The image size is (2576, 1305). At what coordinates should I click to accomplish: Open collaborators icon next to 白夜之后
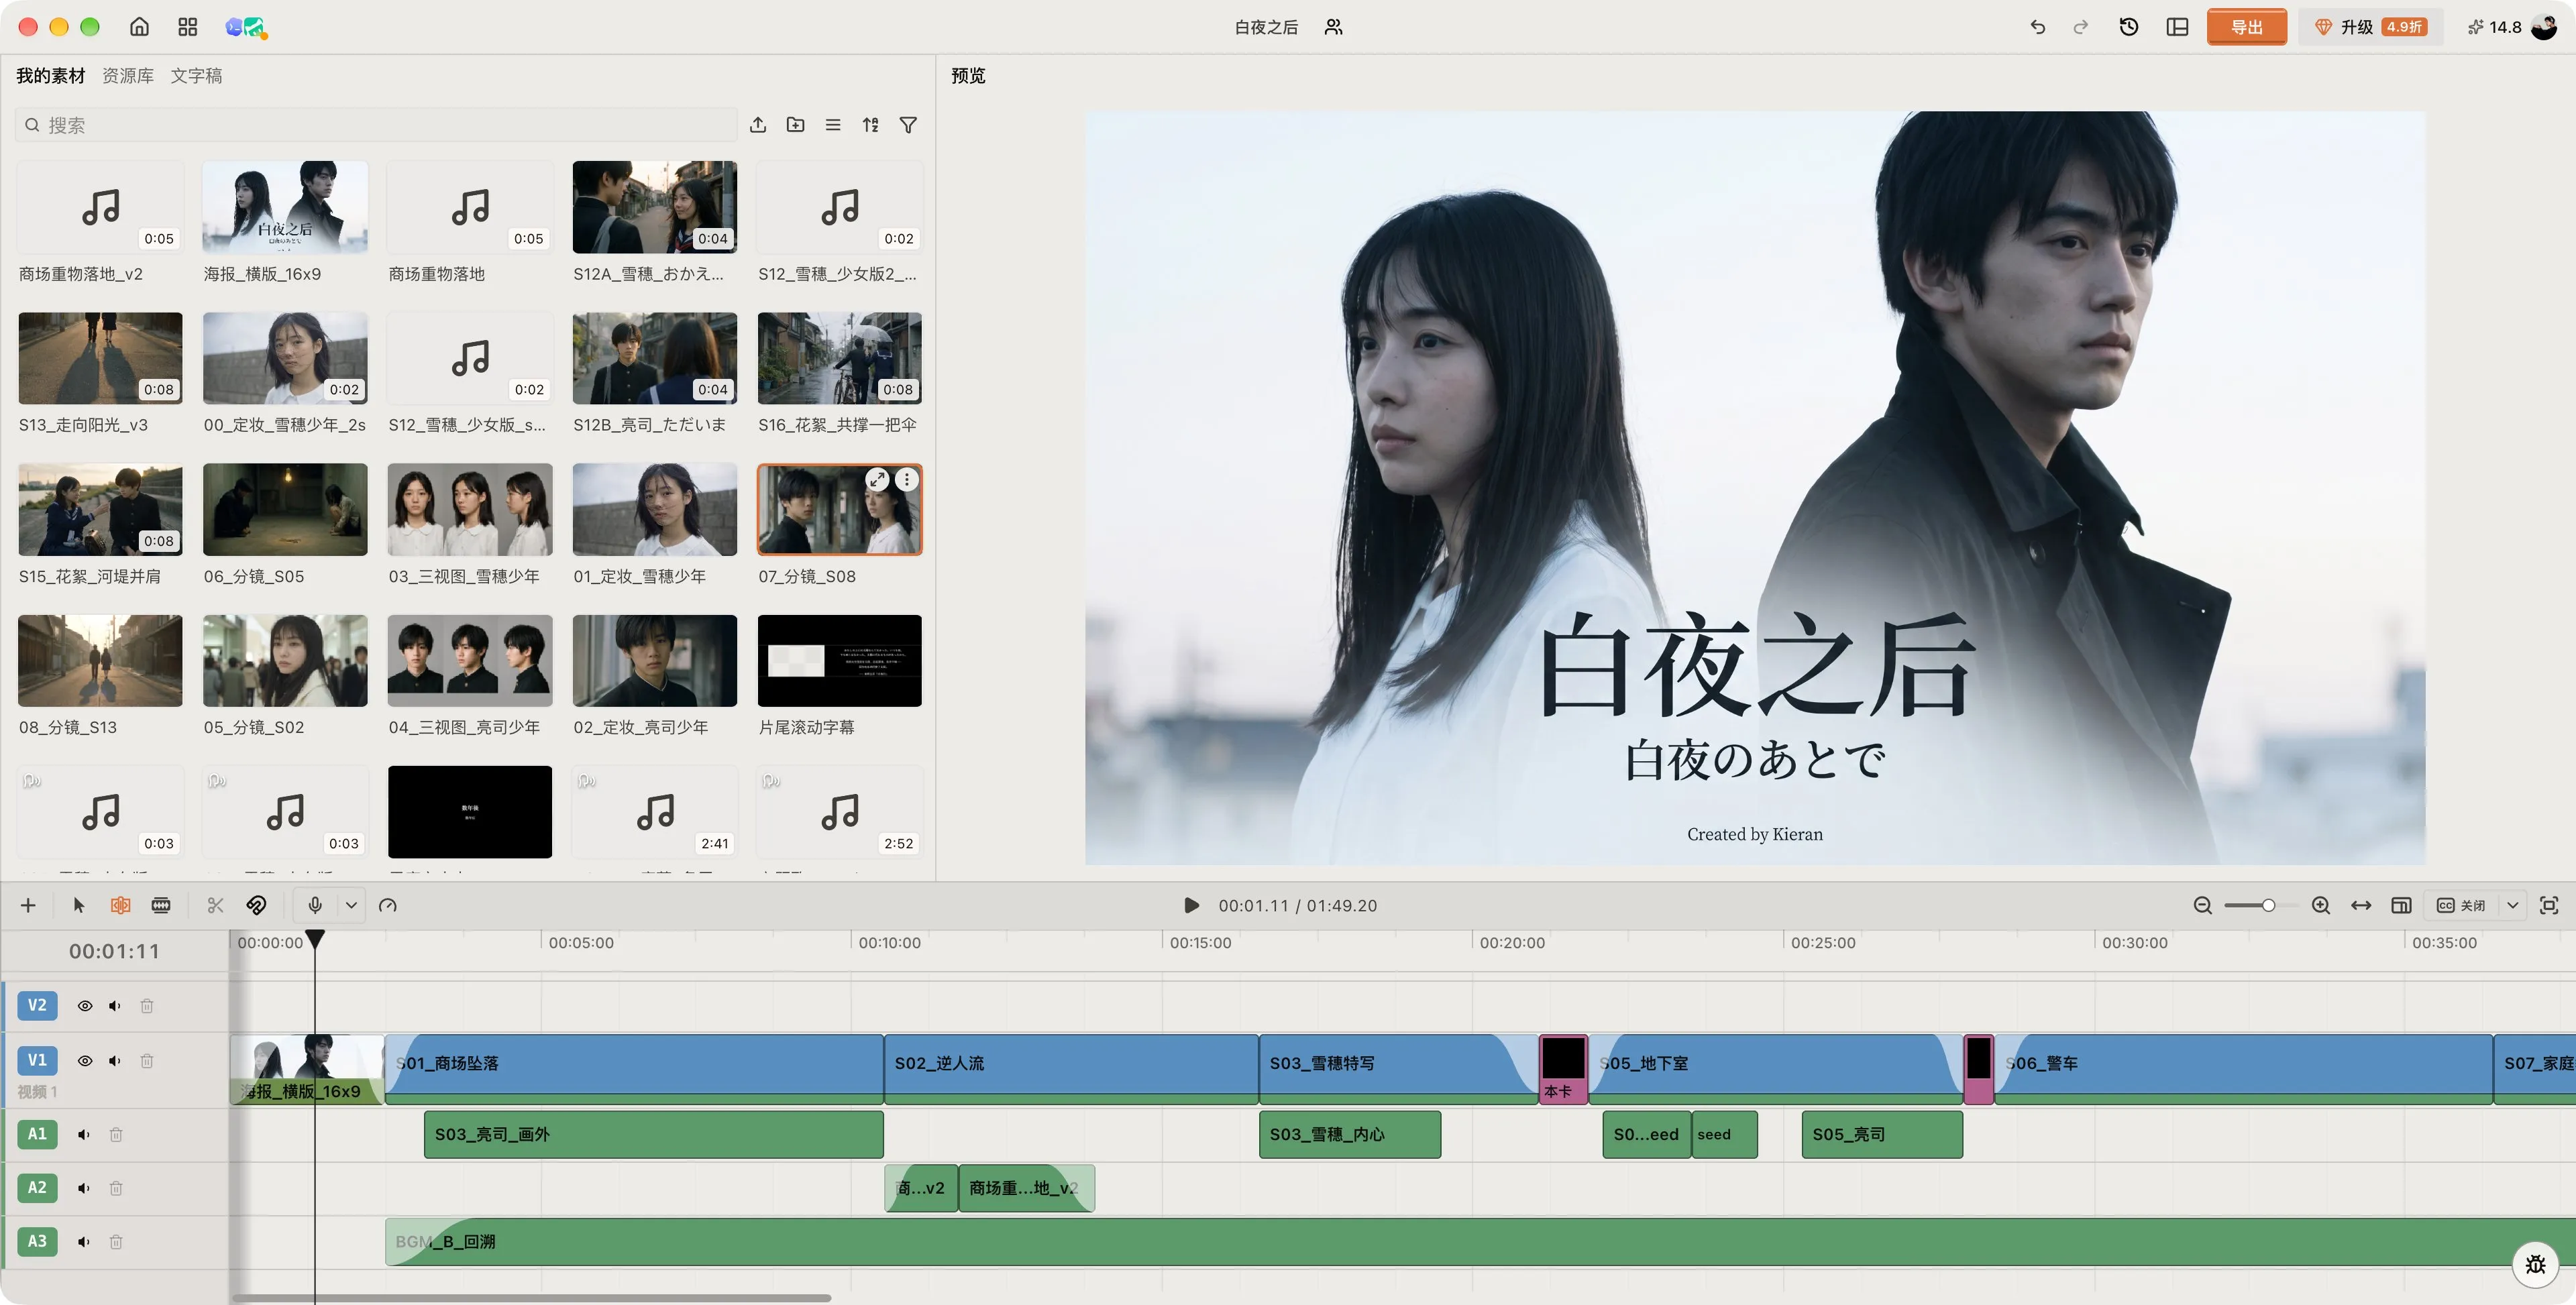1333,27
